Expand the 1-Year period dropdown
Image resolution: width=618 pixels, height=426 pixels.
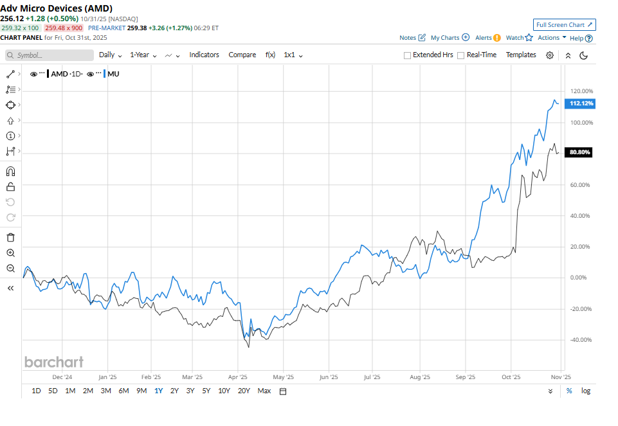pyautogui.click(x=143, y=55)
